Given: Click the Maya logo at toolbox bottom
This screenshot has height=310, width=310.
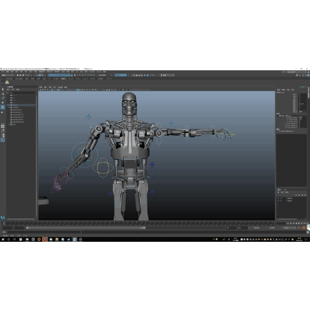Looking at the screenshot, I should (x=3, y=218).
